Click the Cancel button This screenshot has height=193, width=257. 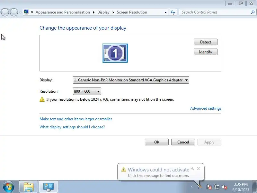coord(183,142)
